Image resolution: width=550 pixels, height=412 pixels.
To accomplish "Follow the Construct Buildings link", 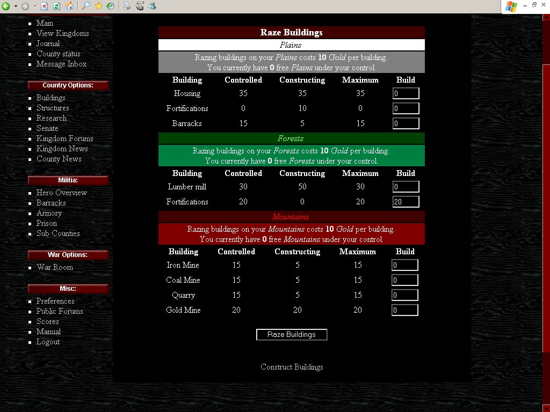I will pos(292,367).
